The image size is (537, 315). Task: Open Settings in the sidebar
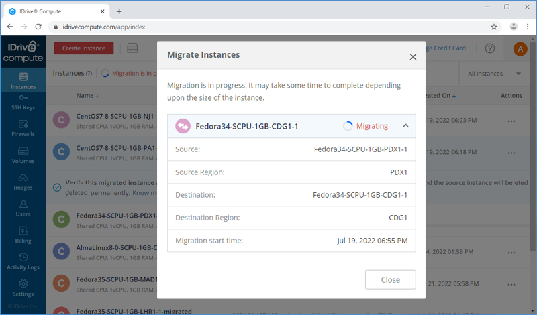pos(23,288)
